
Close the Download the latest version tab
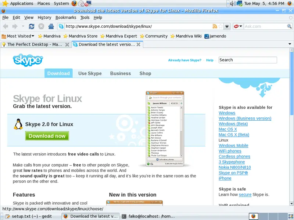139,44
